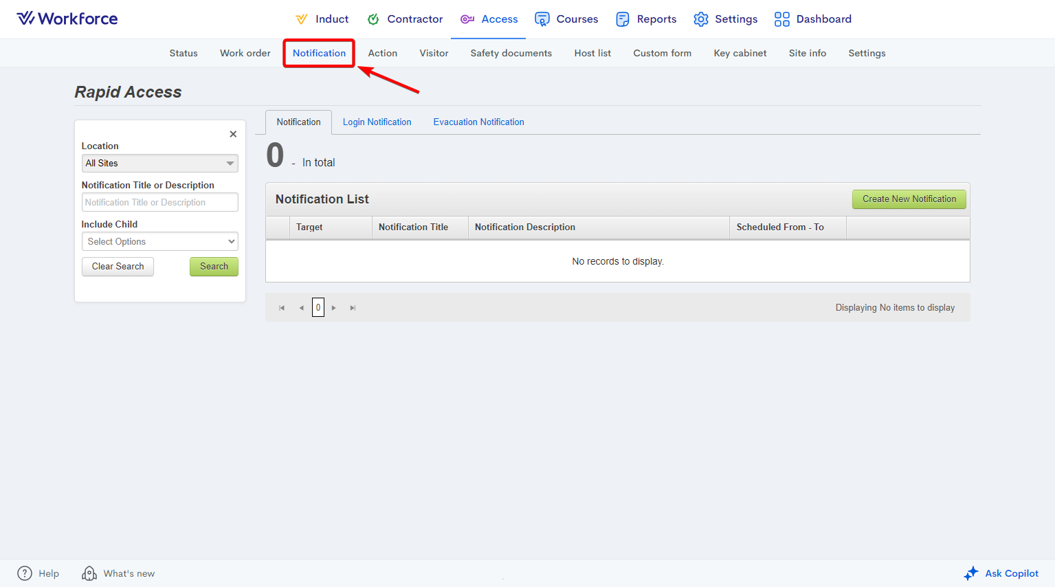Click the Courses certificate icon
This screenshot has height=587, width=1055.
pos(542,19)
